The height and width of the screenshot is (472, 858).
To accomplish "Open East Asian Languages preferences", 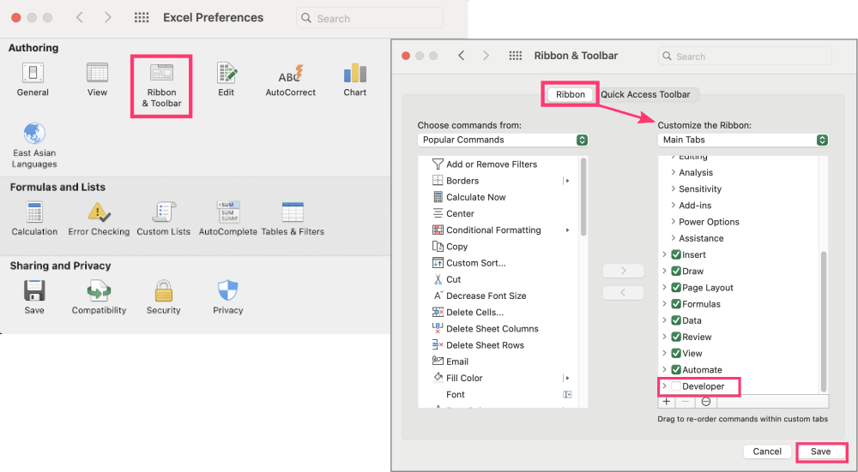I will tap(34, 146).
